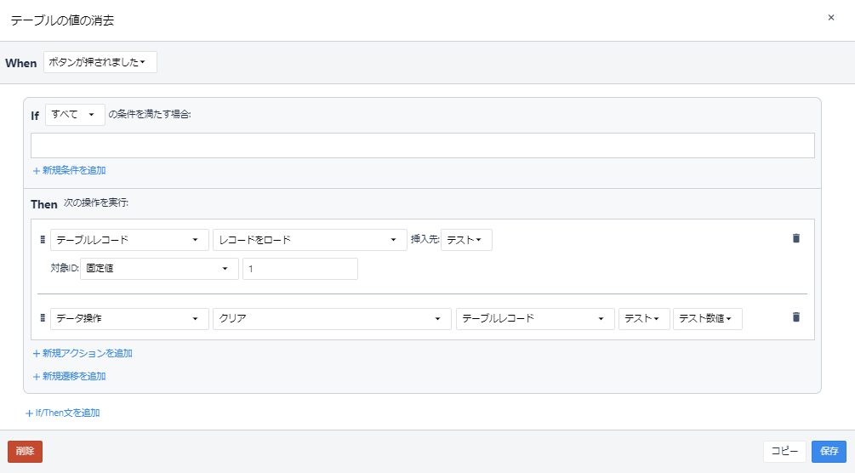Click the 対象ID value field containing 1

coord(300,269)
